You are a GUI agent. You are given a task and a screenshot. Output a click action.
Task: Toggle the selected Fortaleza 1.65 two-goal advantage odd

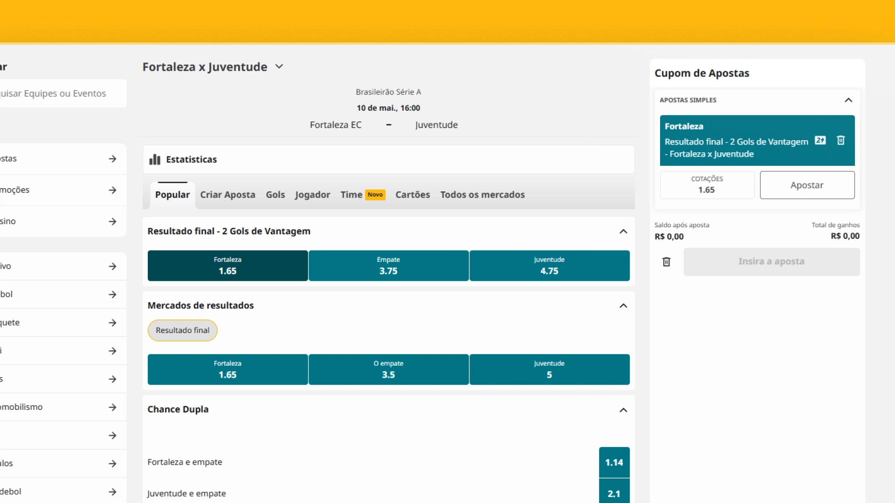227,266
